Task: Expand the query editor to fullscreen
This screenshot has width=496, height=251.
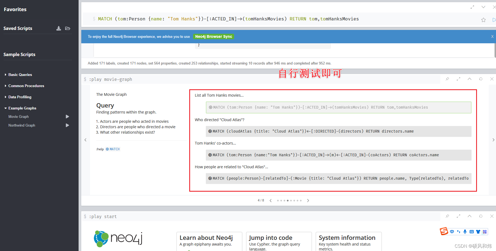Action: tap(472, 7)
